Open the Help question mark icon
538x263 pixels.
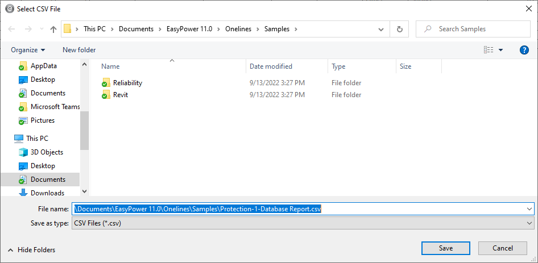524,50
